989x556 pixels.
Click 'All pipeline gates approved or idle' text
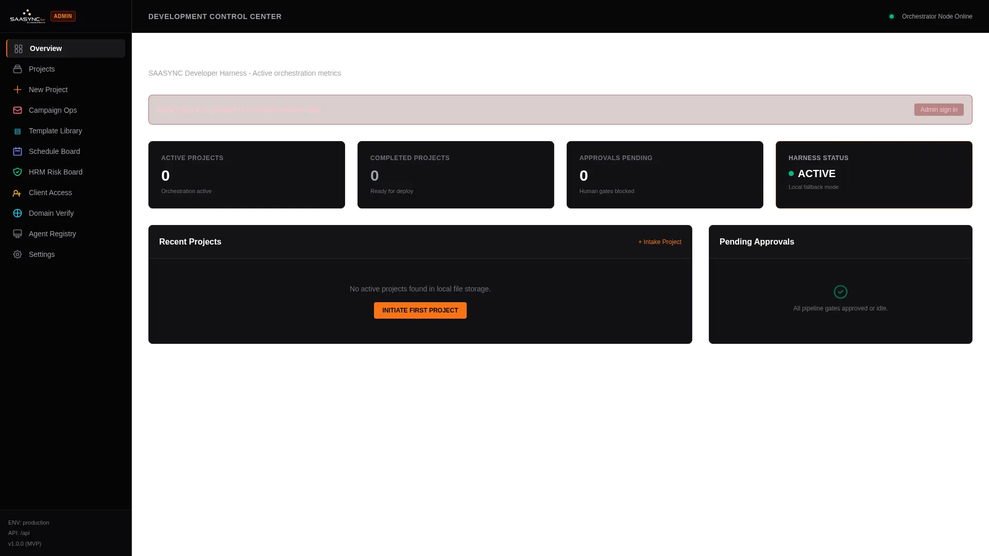coord(841,308)
